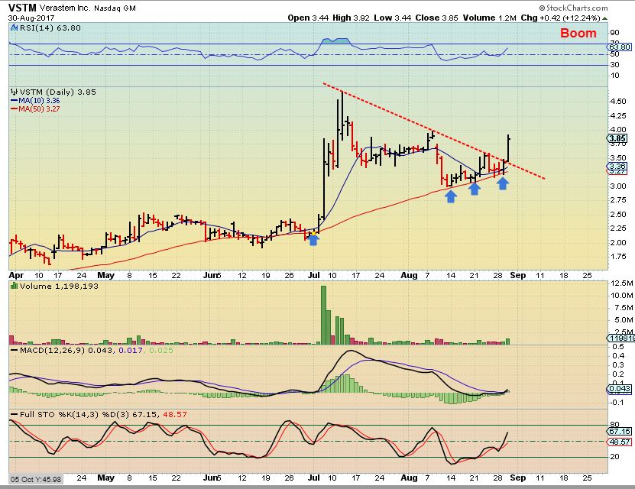The height and width of the screenshot is (489, 635).
Task: Click the Jul label on the price chart date axis
Action: coord(313,275)
